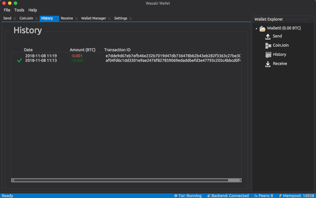Viewport: 316px width, 198px height.
Task: Click the Date column header
Action: tap(28, 50)
